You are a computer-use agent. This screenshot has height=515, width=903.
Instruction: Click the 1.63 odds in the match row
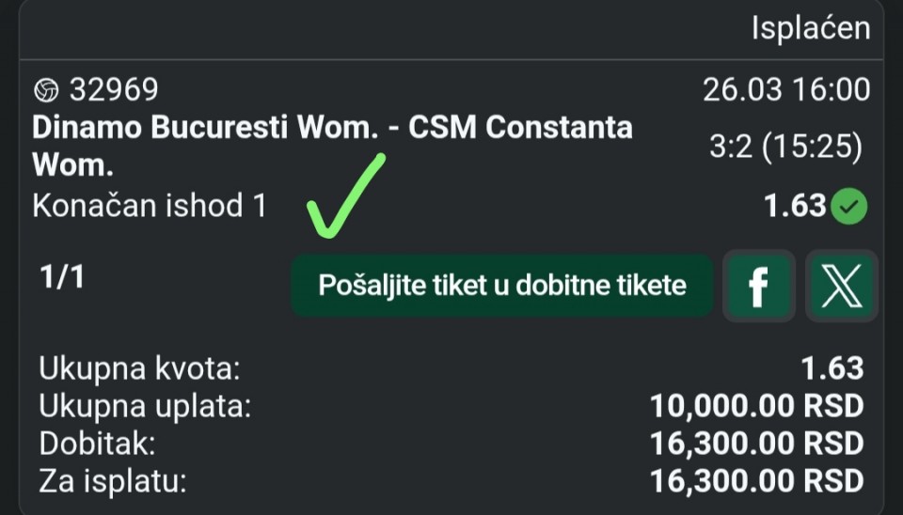794,206
